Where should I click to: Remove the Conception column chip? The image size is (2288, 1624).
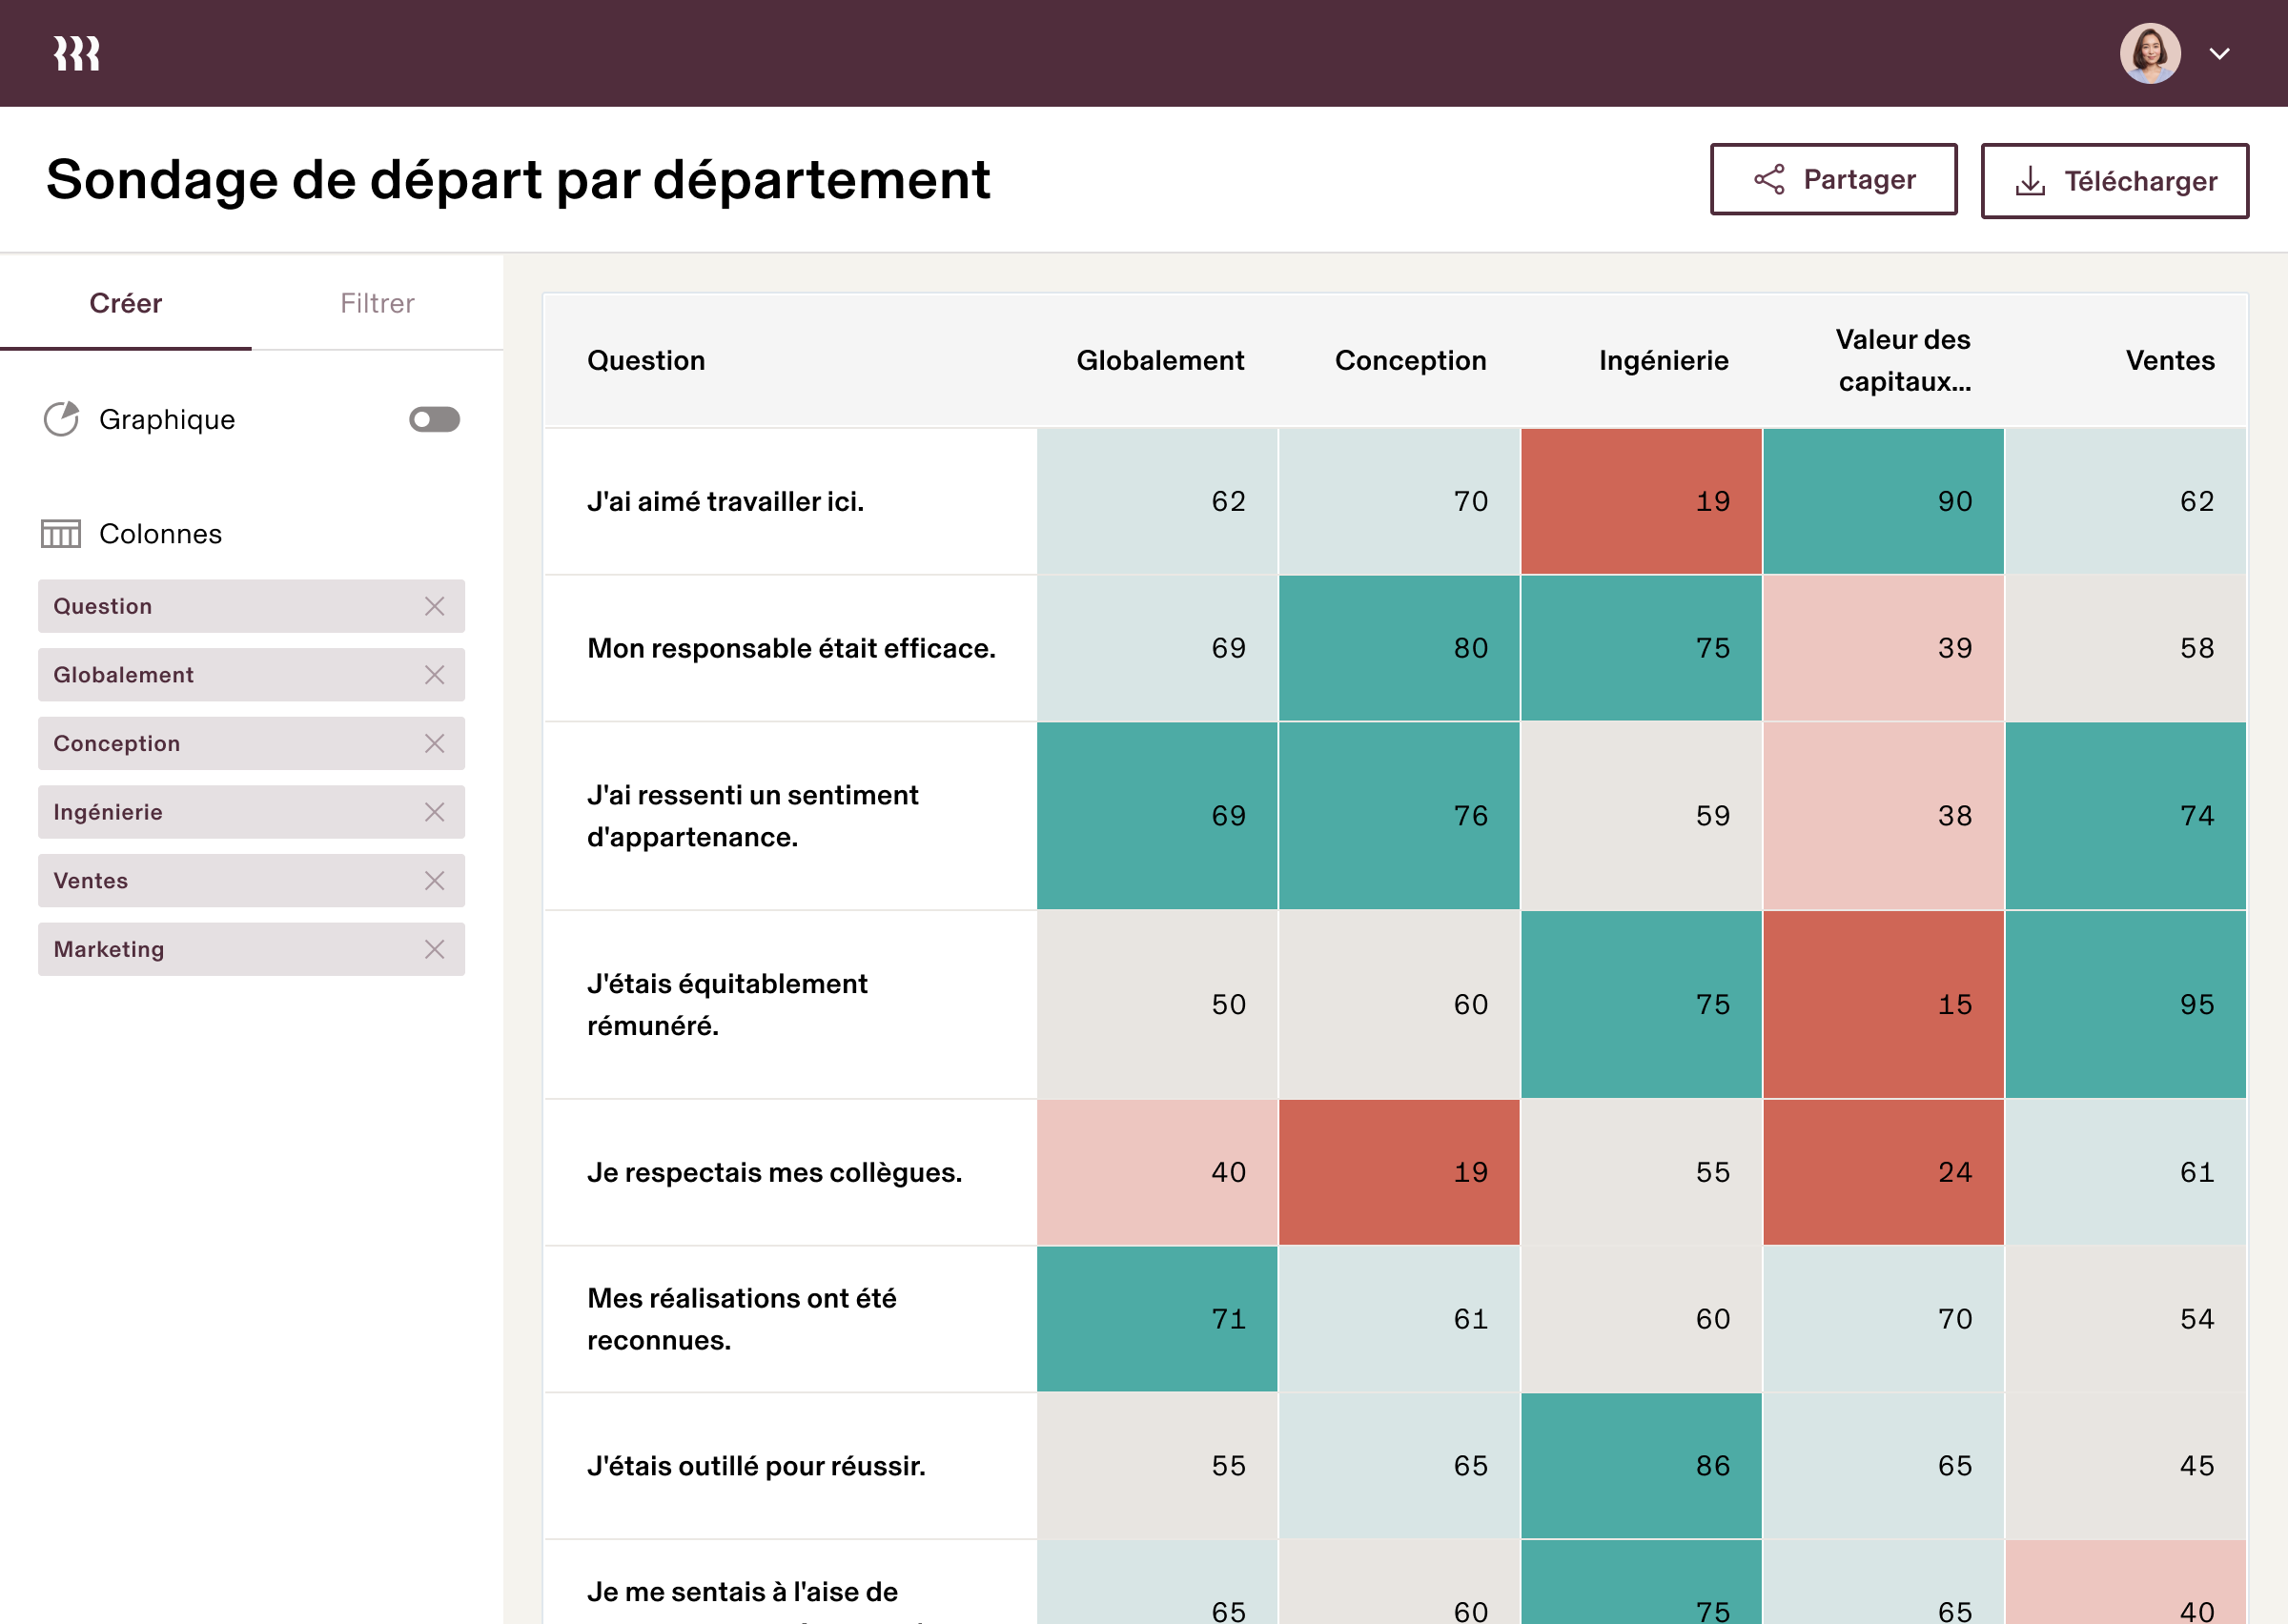click(434, 743)
